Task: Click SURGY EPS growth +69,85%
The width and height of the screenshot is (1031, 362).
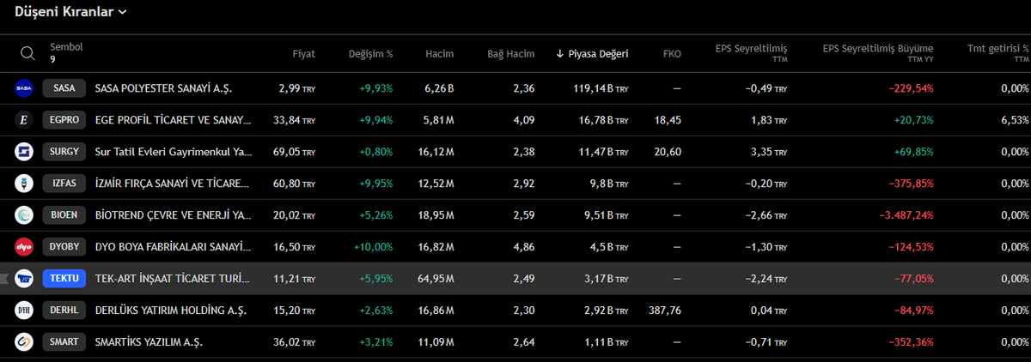Action: point(912,152)
